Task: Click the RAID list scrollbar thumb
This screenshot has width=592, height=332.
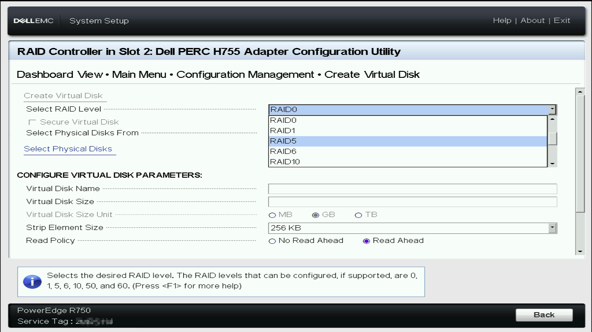Action: [x=552, y=138]
